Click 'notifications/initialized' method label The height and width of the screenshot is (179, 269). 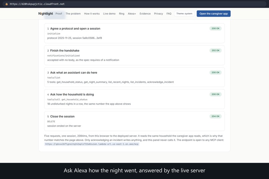click(x=63, y=56)
